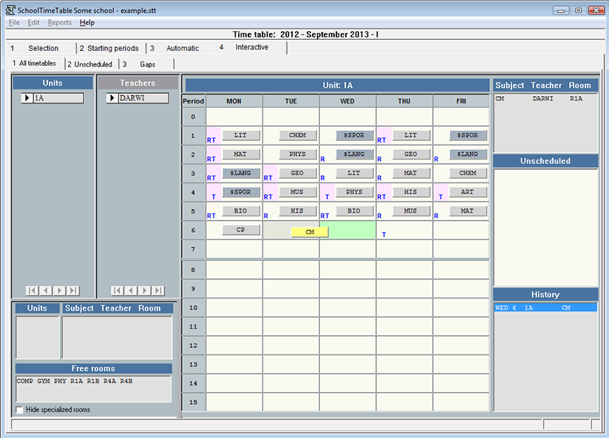The image size is (609, 438).
Task: Select the LIT lesson on Wednesday period 3
Action: pos(355,173)
